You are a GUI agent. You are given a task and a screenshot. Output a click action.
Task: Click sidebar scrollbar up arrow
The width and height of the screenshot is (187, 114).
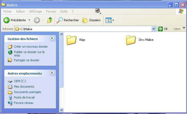coord(61,34)
